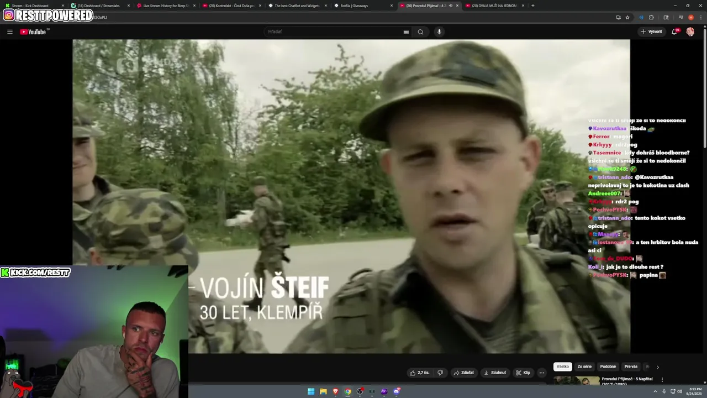This screenshot has height=398, width=707.
Task: Open the Provedul Přijímač - 5 Nepřítel video title
Action: pyautogui.click(x=627, y=380)
